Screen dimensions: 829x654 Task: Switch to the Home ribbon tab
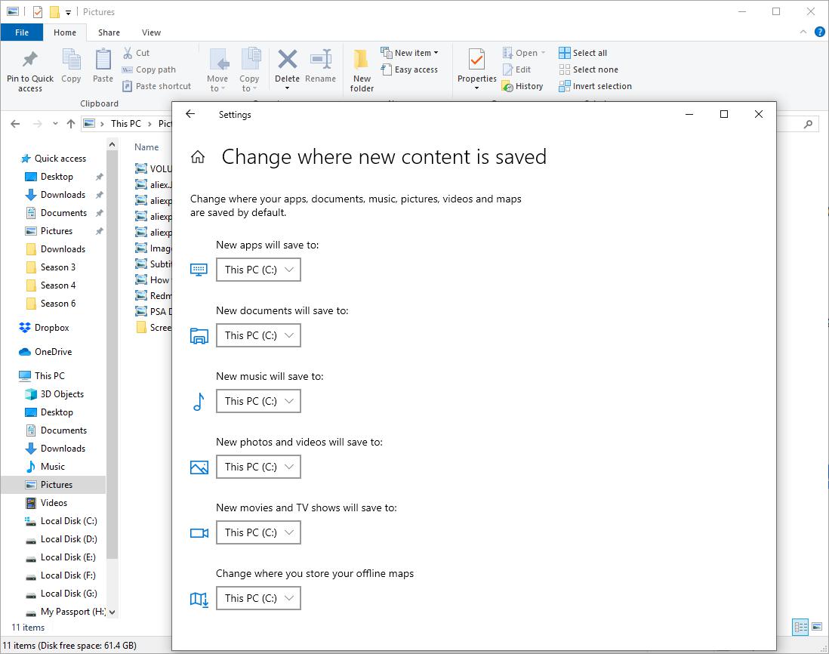point(64,32)
